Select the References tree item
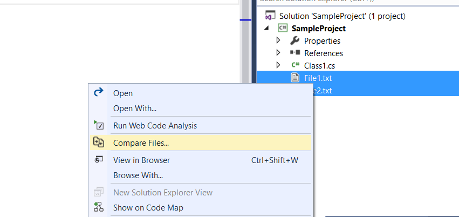 (x=324, y=53)
